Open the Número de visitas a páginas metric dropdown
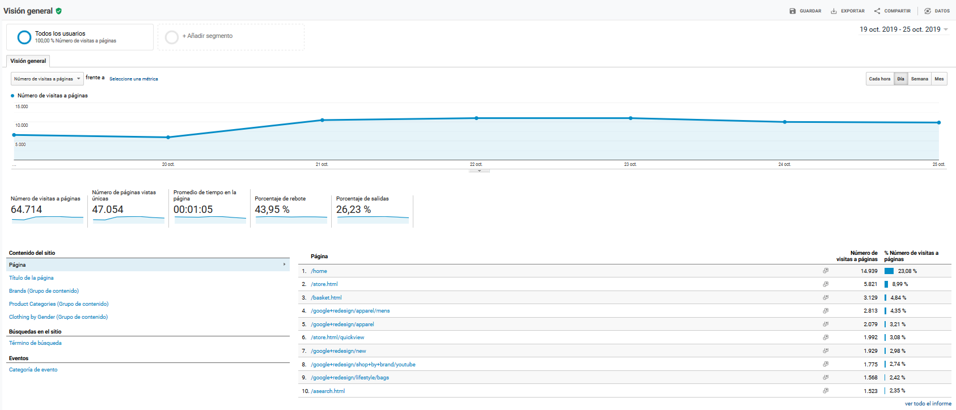This screenshot has width=956, height=410. (47, 79)
